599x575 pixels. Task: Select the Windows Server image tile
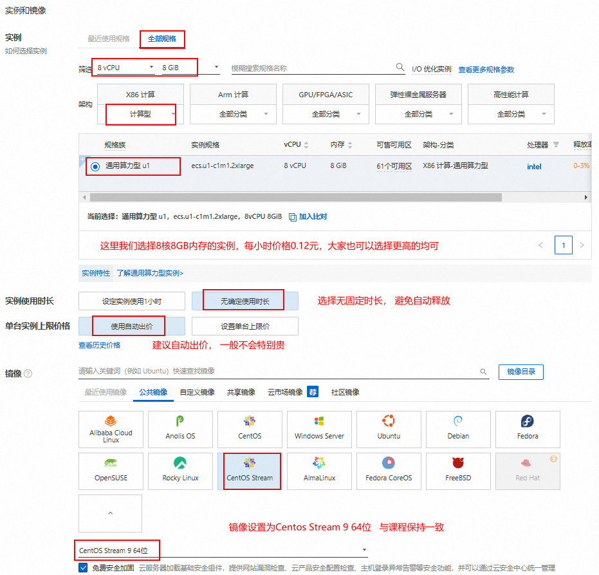[319, 429]
